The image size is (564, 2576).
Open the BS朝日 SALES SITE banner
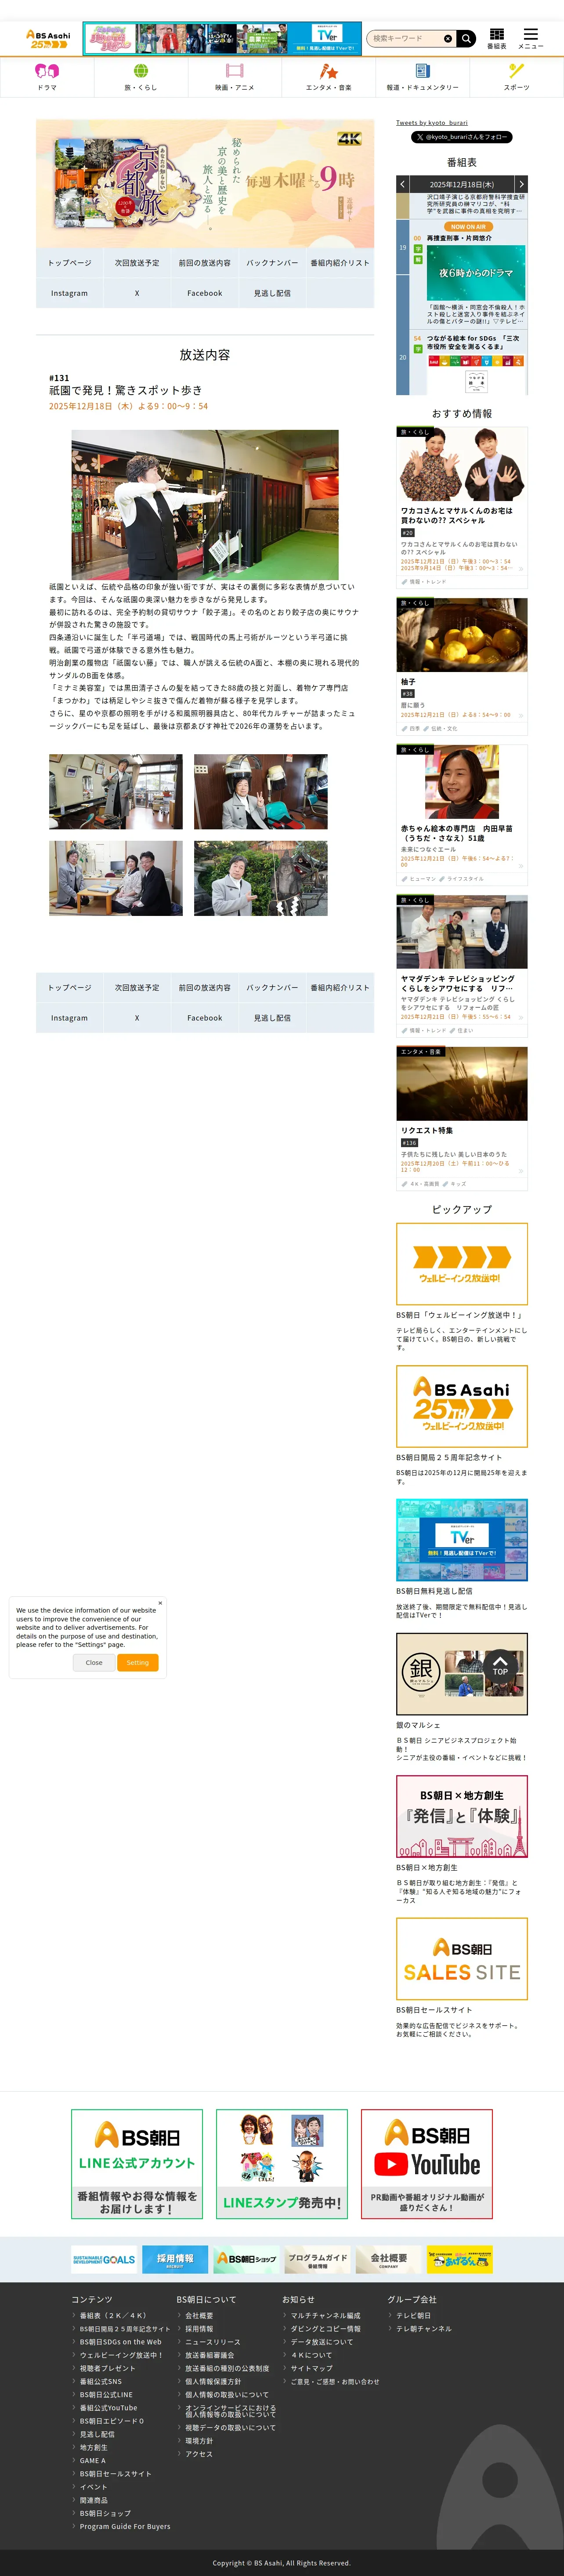(462, 1959)
